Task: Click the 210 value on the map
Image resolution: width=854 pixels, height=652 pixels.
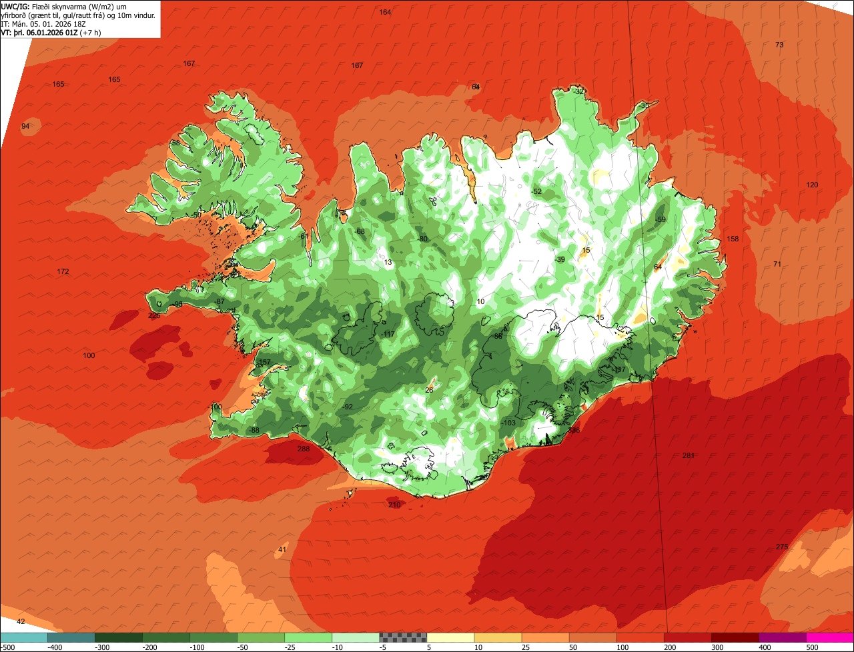Action: (394, 505)
